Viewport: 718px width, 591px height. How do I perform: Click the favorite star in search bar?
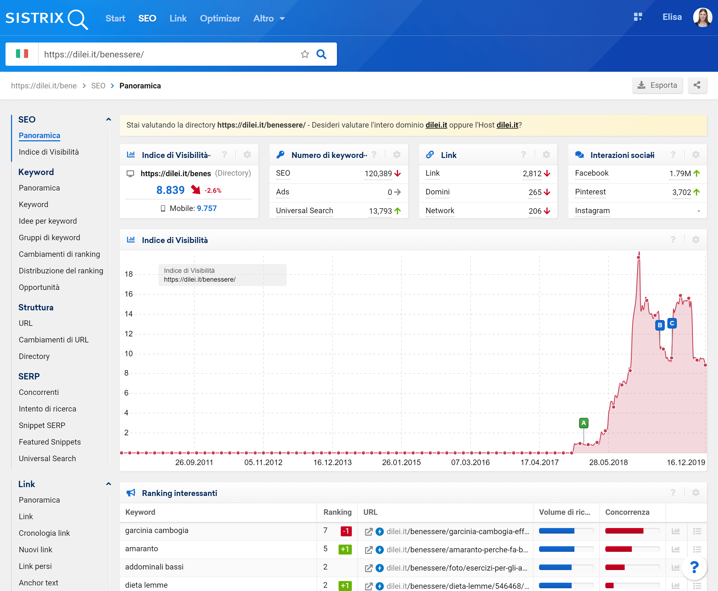pos(305,54)
